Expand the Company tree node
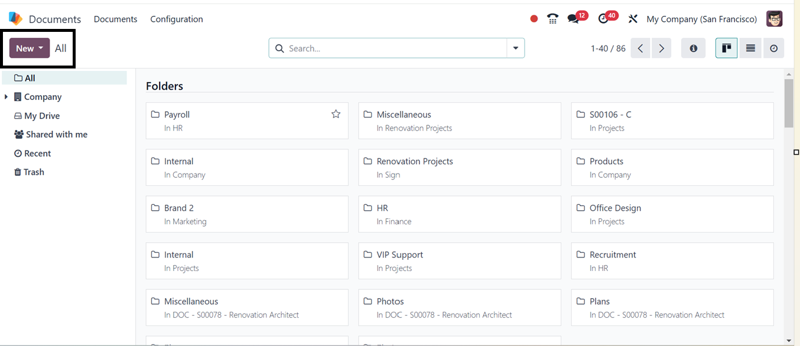 pyautogui.click(x=6, y=97)
